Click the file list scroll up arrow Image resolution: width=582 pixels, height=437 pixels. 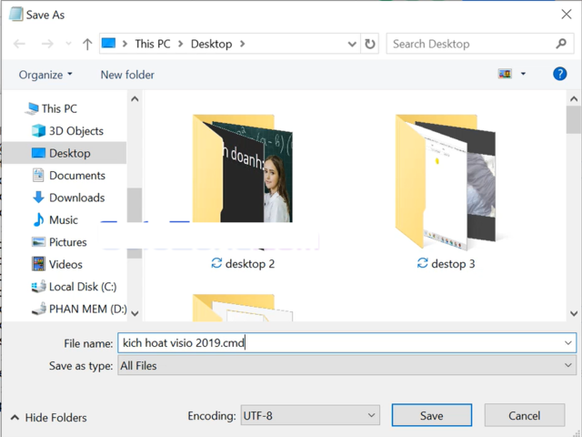574,99
